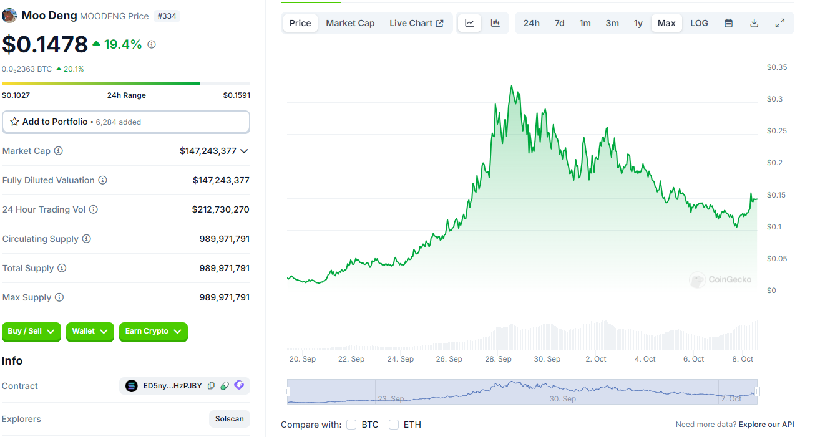Click the 0.0₅2363 BTC price text

[x=27, y=69]
